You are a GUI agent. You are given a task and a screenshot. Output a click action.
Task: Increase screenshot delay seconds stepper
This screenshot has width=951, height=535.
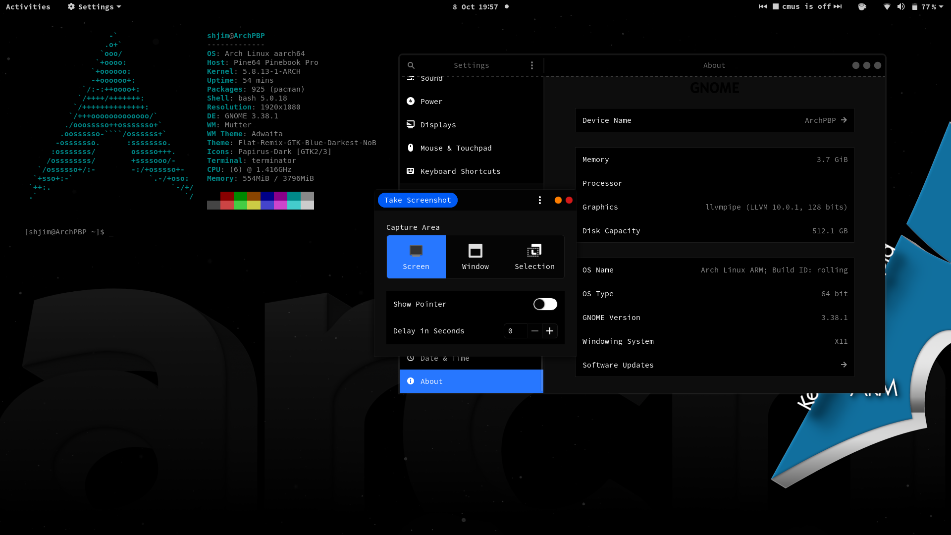549,330
